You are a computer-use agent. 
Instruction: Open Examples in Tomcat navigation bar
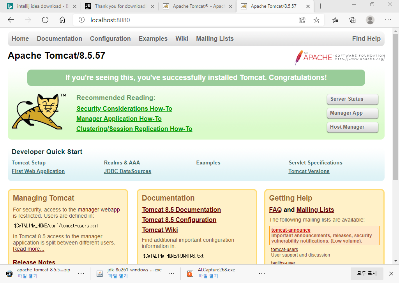tap(153, 38)
